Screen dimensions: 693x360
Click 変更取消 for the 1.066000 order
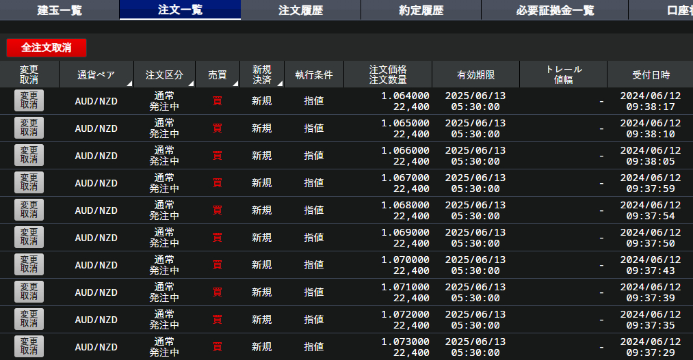click(x=29, y=155)
